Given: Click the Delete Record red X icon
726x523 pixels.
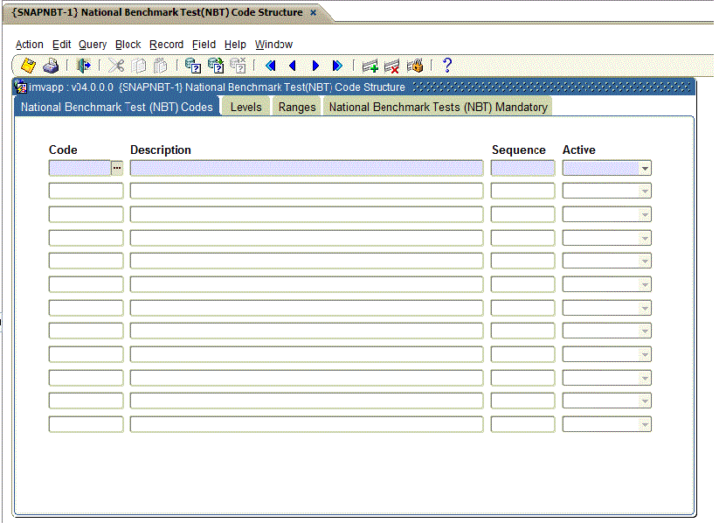Looking at the screenshot, I should pos(392,66).
